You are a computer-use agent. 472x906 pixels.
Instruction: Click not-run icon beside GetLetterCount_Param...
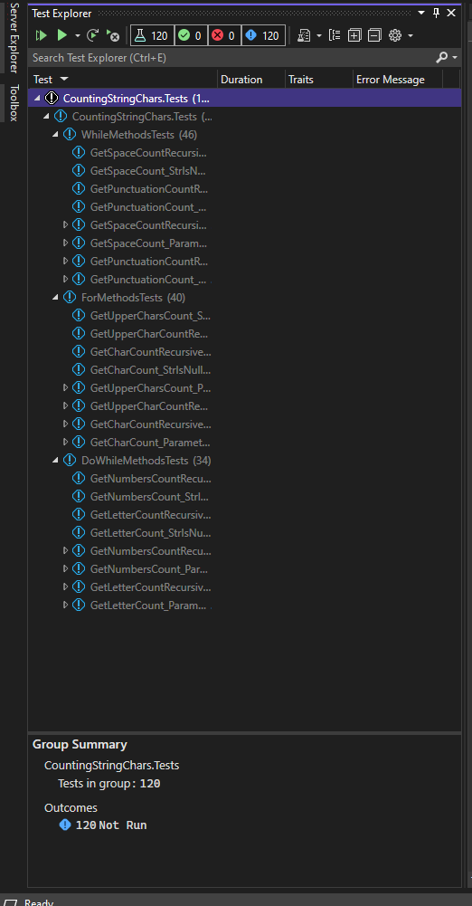(x=79, y=605)
